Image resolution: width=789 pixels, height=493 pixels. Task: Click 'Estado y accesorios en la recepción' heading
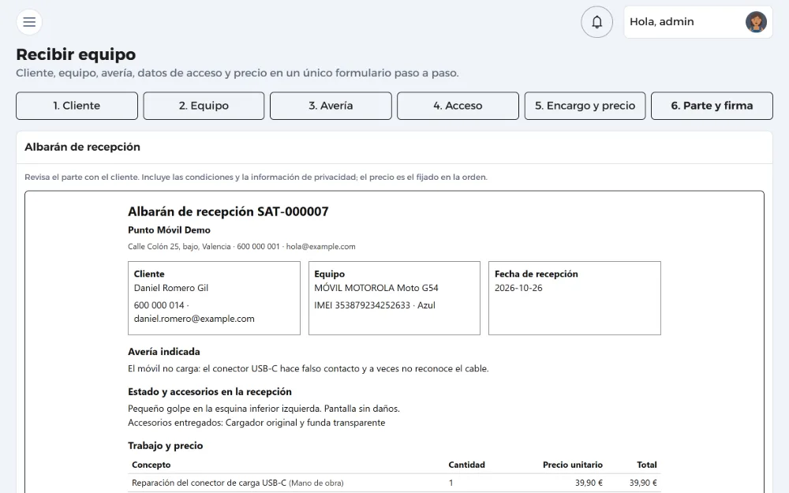[x=210, y=391]
